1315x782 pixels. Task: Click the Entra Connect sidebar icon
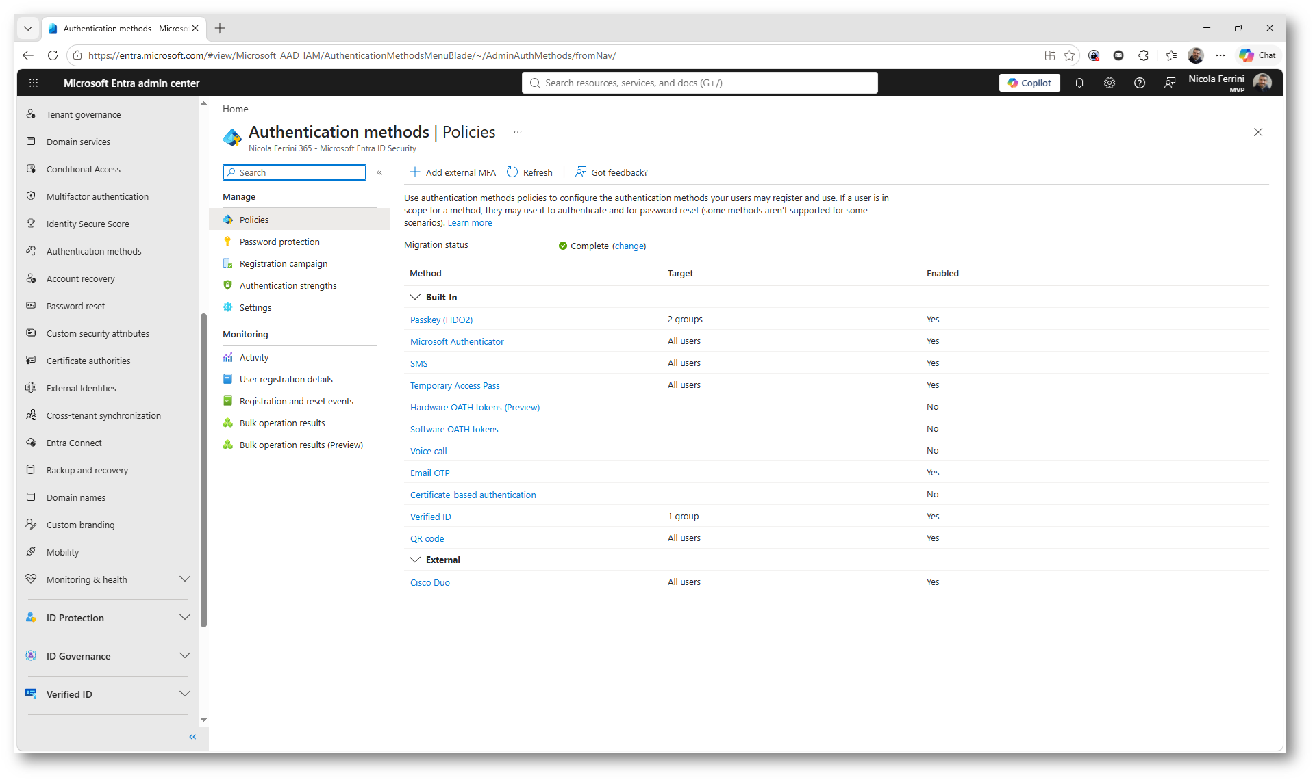[31, 443]
